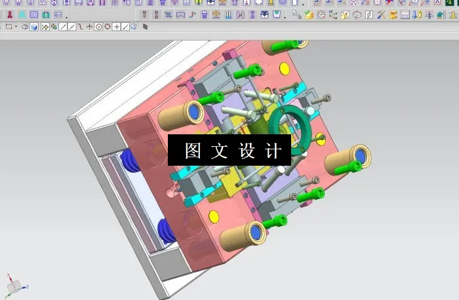Toggle End Point snap
Screen dimensions: 459x300
63,27
